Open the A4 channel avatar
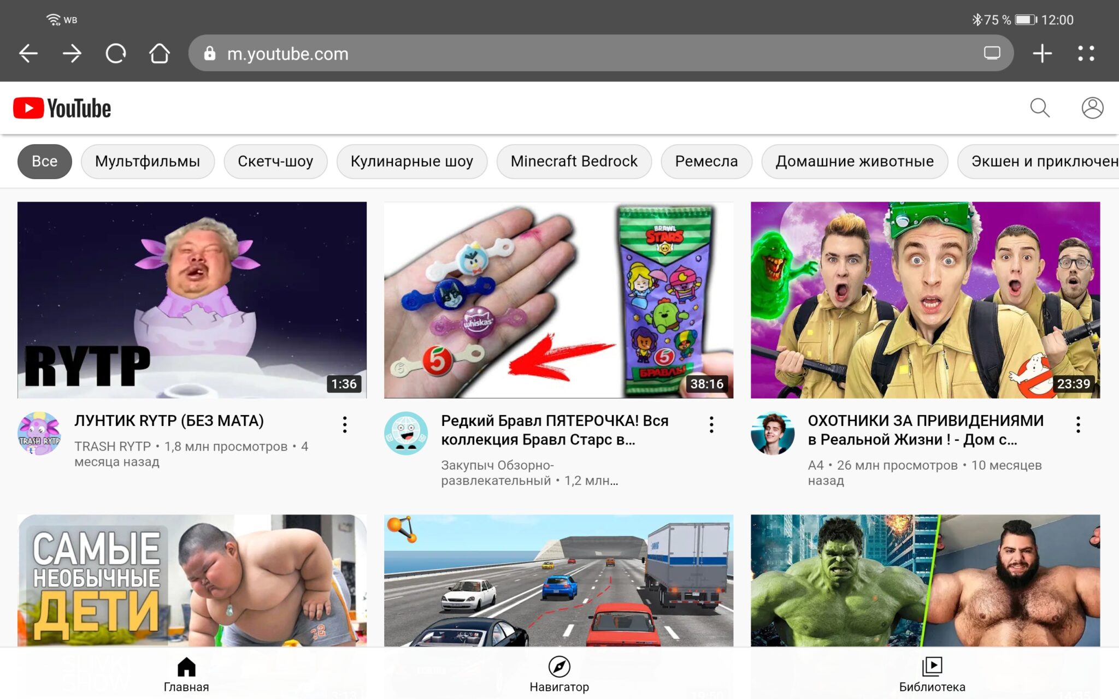This screenshot has height=699, width=1119. click(x=773, y=434)
